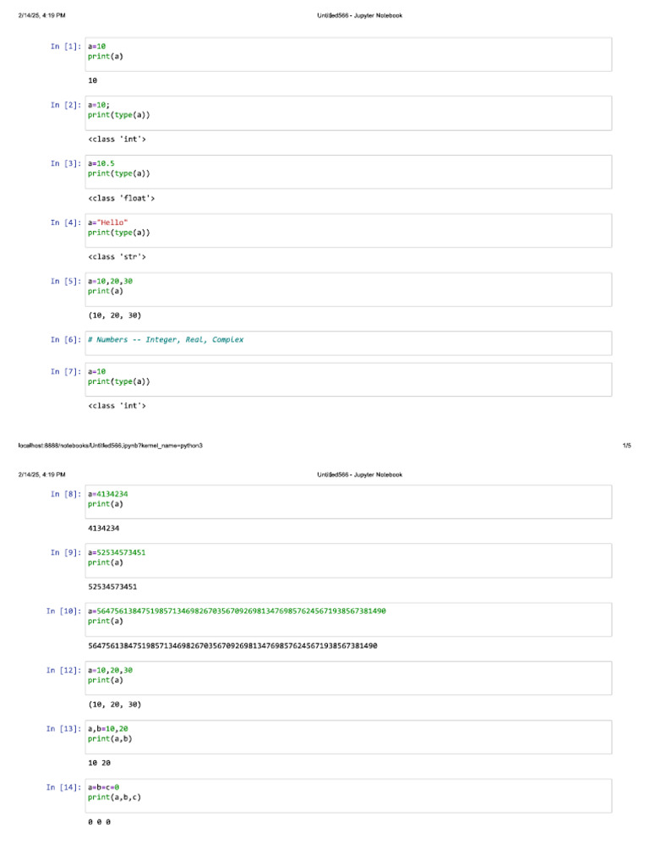Viewport: 649px width, 866px height.
Task: Focus the In [7] code cell
Action: 347,379
